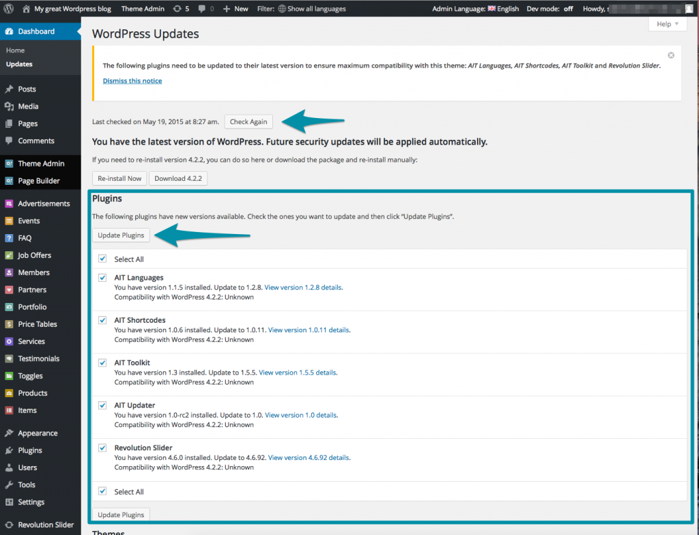Open Revolution Slider in the sidebar menu
The width and height of the screenshot is (699, 535).
[x=40, y=525]
